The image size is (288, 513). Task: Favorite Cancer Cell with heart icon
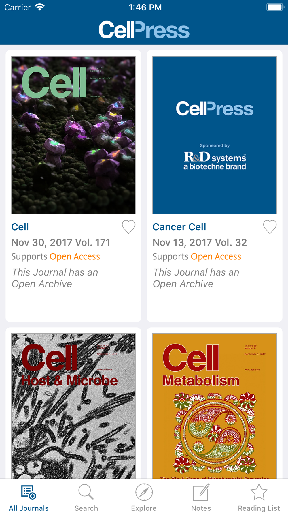click(x=270, y=227)
